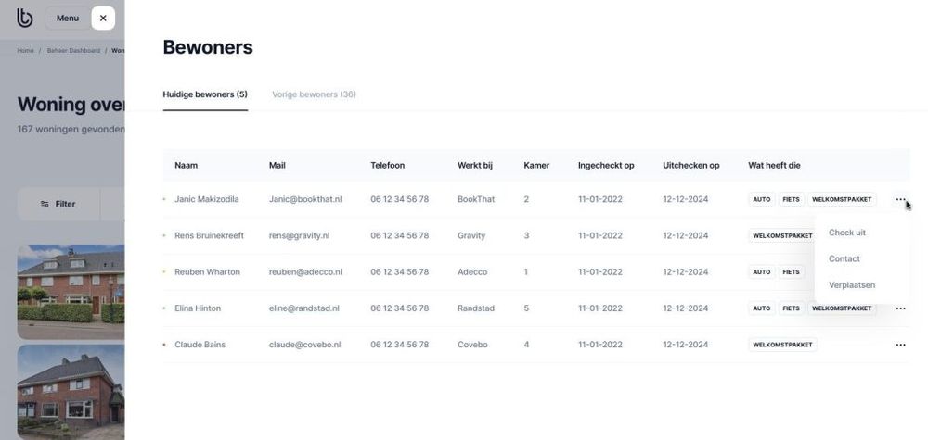This screenshot has height=440, width=928.
Task: Click AUTO tag in Reuben's row
Action: [x=762, y=272]
